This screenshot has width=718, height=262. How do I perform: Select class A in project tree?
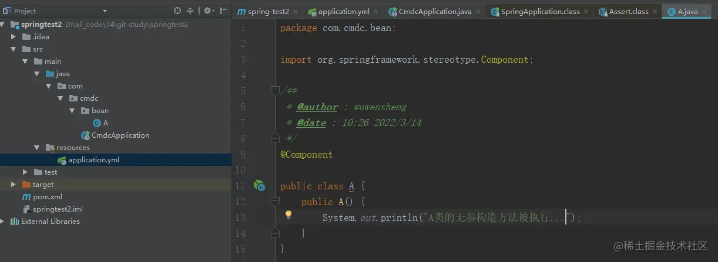pos(105,123)
